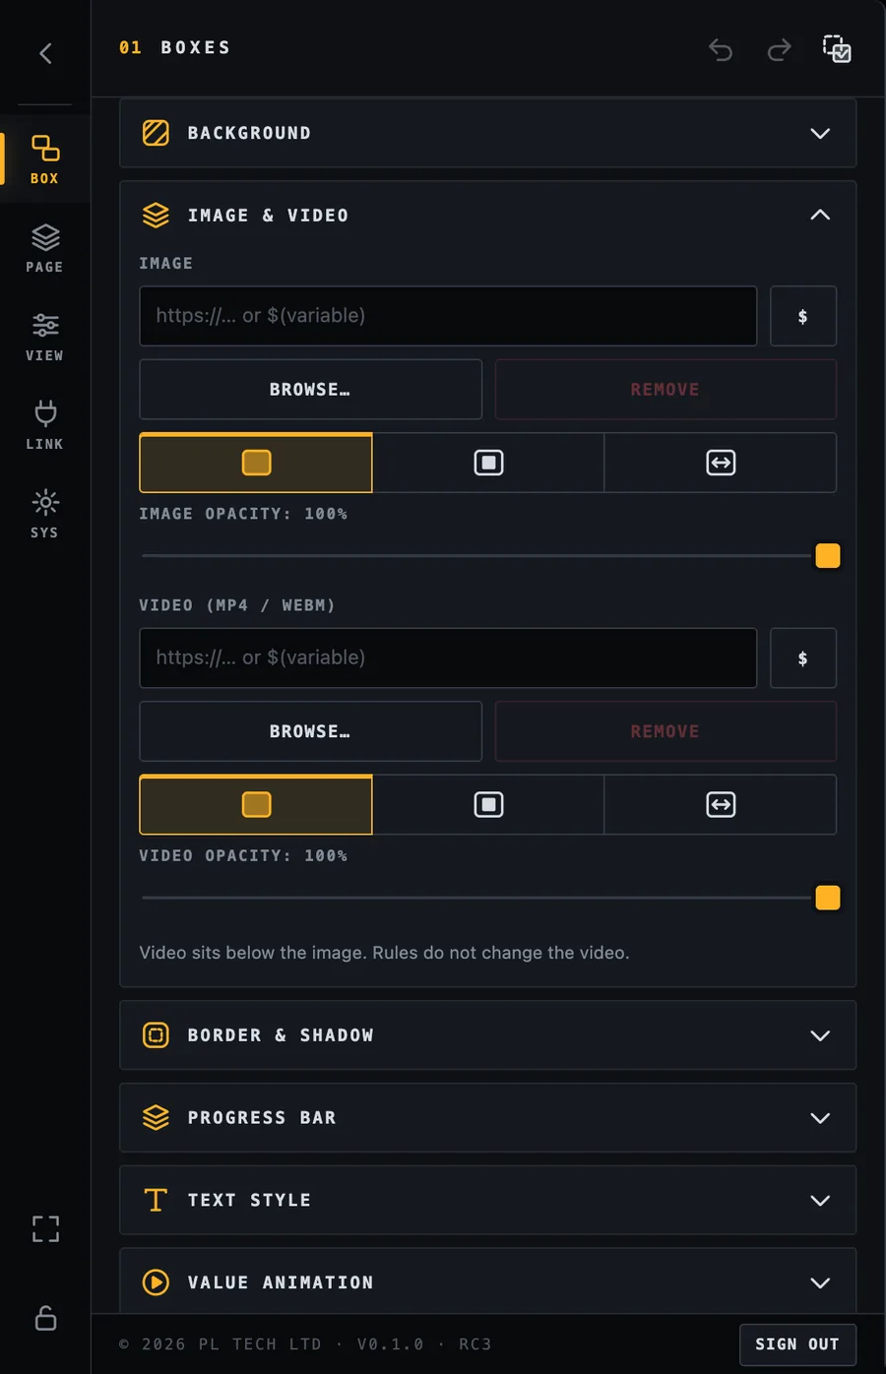Click the unlock padlock icon
The width and height of the screenshot is (886, 1374).
[45, 1318]
